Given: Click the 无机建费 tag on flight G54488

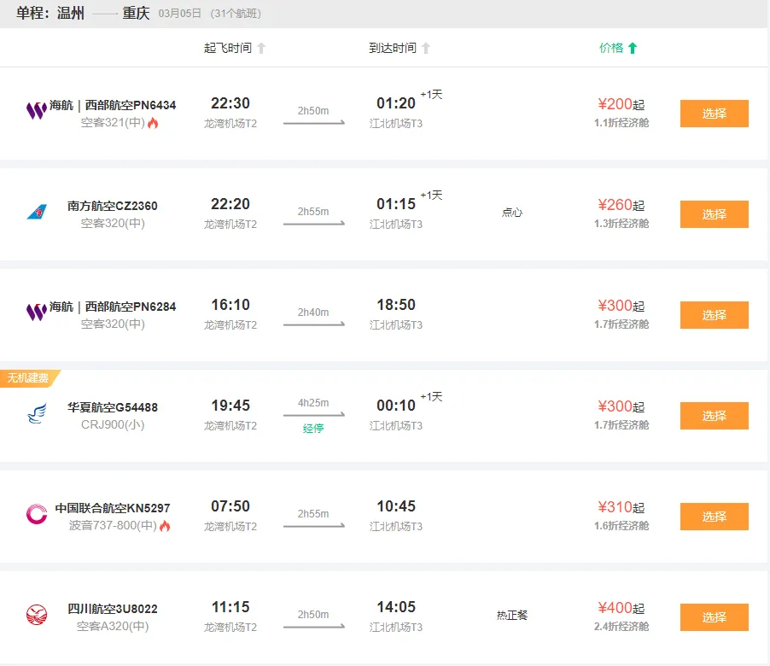Looking at the screenshot, I should click(28, 378).
